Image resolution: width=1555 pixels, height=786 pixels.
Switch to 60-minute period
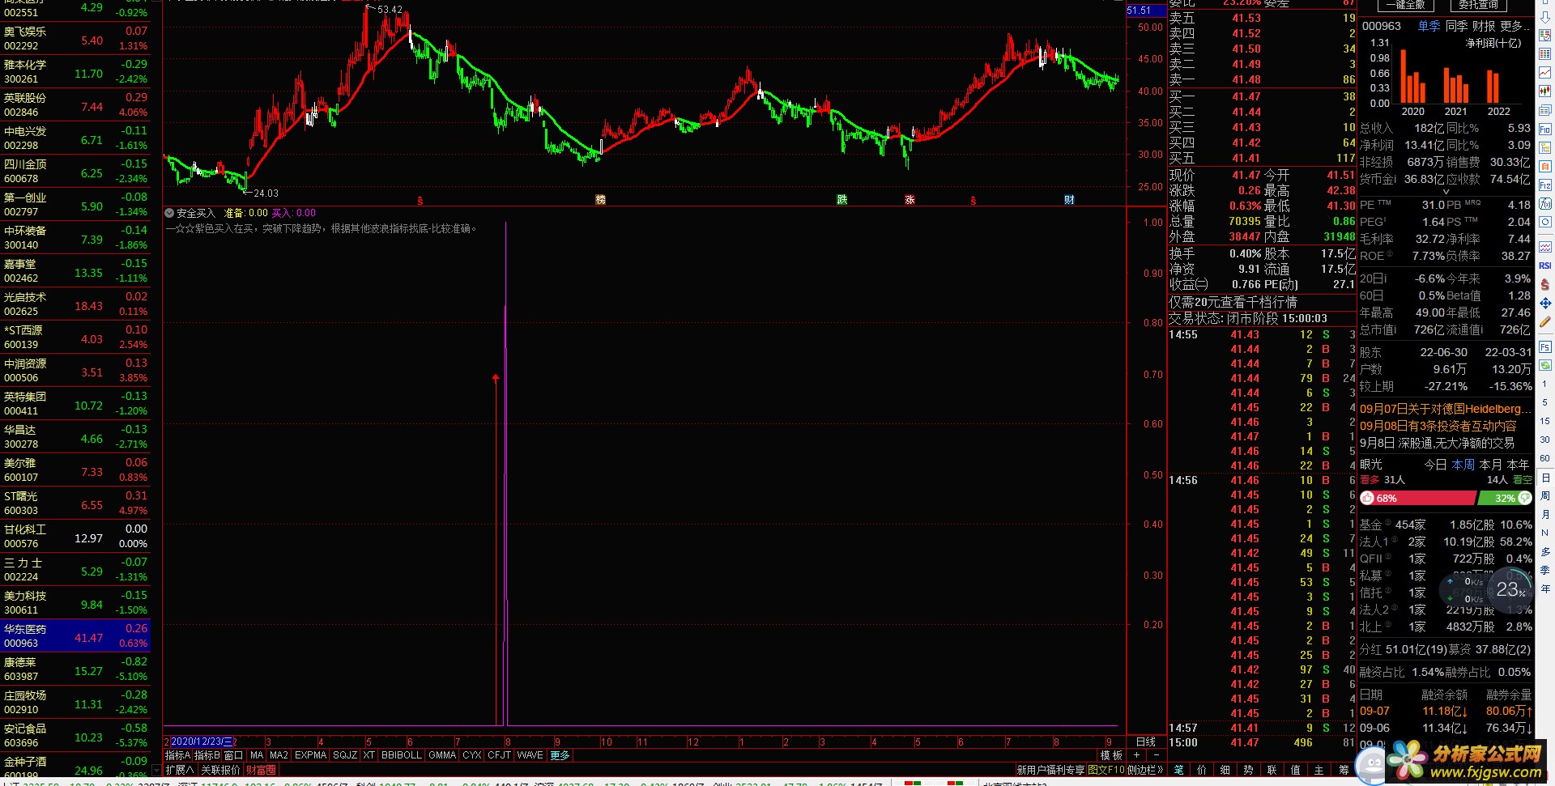pyautogui.click(x=1544, y=458)
